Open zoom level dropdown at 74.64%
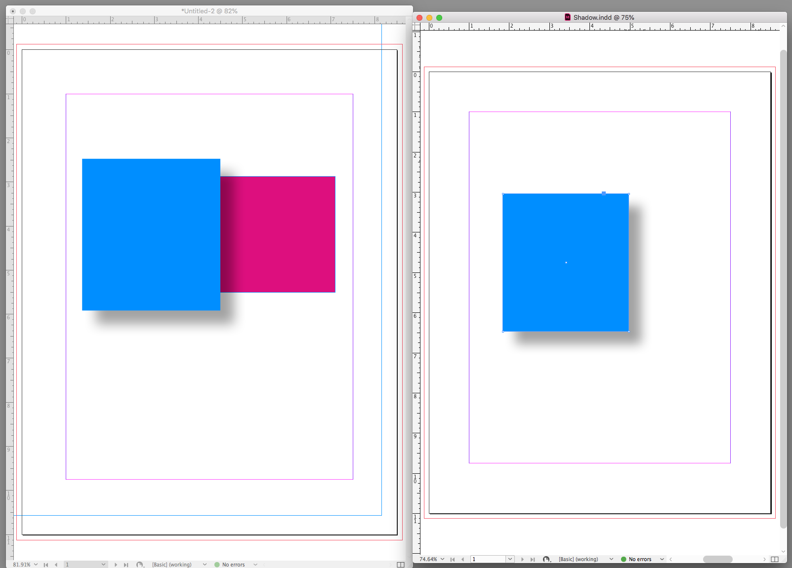The height and width of the screenshot is (568, 792). click(x=442, y=559)
